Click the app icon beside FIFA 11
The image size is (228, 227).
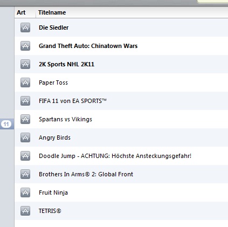click(x=25, y=101)
